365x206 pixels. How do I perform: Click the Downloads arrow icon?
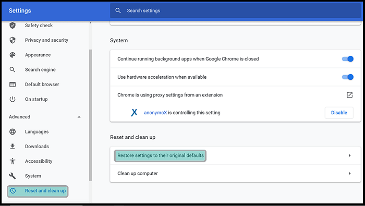pos(13,147)
